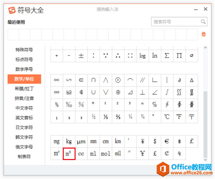Insert the cubic meter m³ symbol
Screen dimensions: 215x179
pyautogui.click(x=69, y=154)
